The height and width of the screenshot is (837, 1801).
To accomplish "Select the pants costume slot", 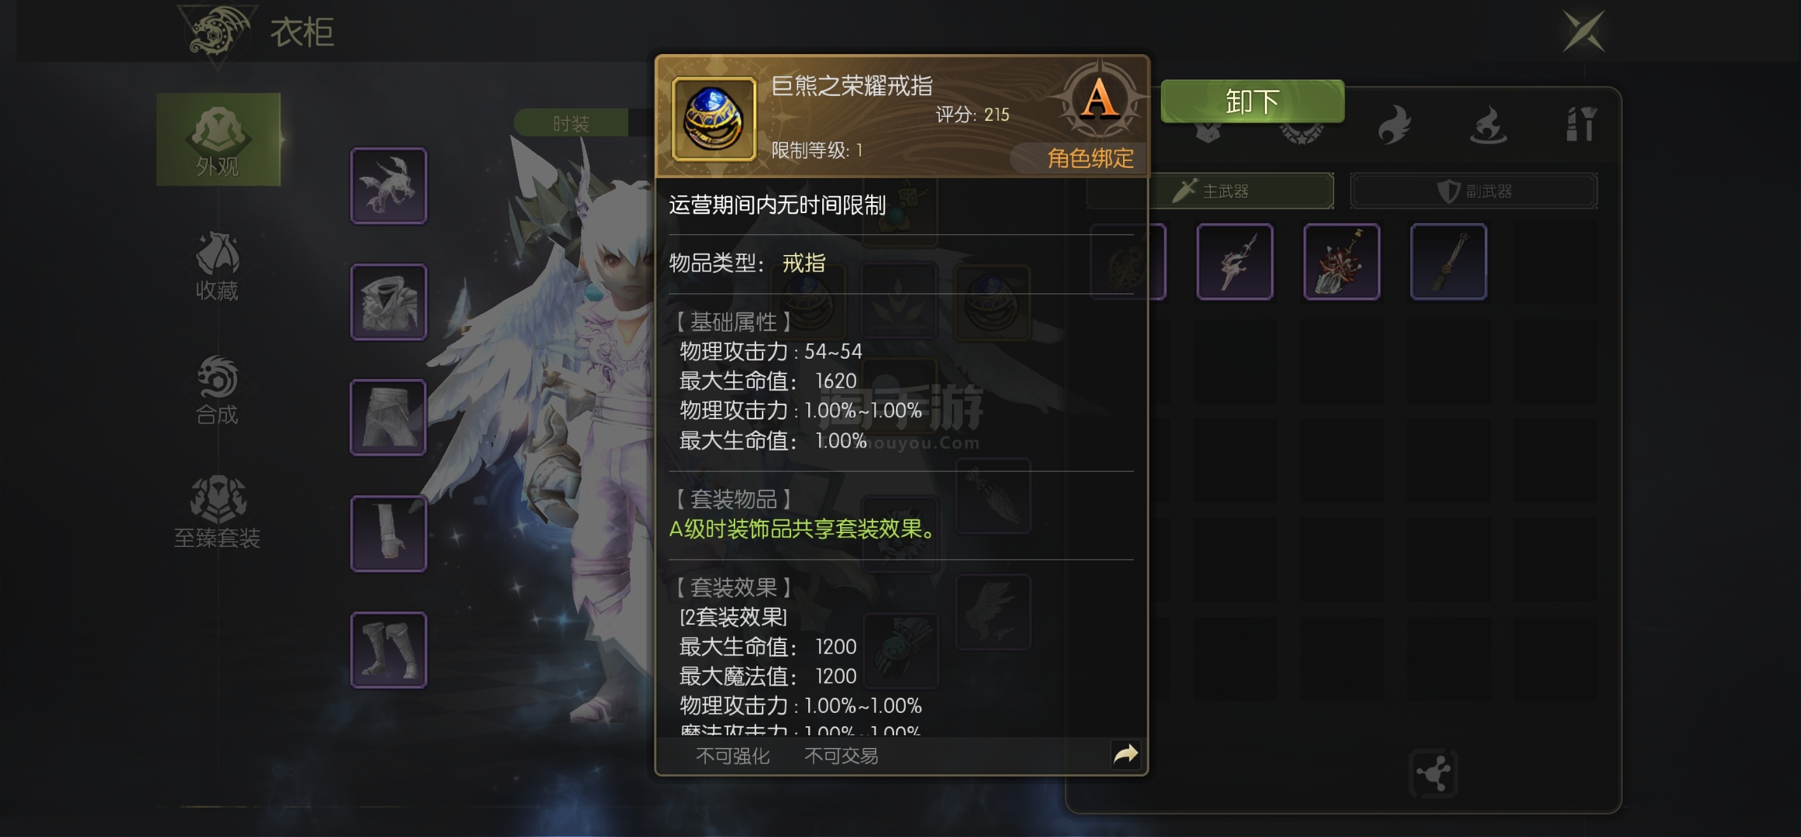I will (389, 417).
